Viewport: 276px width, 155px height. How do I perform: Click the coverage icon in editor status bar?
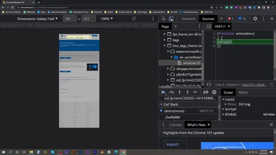(271, 84)
